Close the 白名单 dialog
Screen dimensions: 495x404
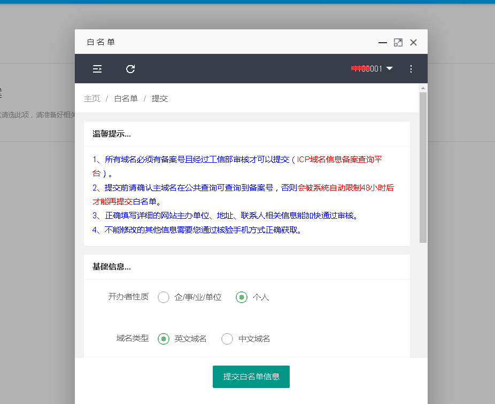[413, 43]
